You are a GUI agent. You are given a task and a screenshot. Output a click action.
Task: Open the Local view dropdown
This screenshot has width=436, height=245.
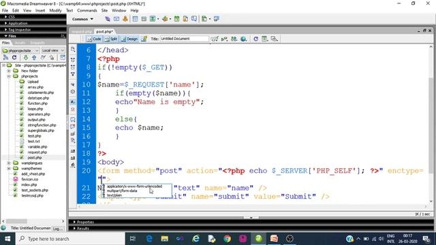(53, 50)
